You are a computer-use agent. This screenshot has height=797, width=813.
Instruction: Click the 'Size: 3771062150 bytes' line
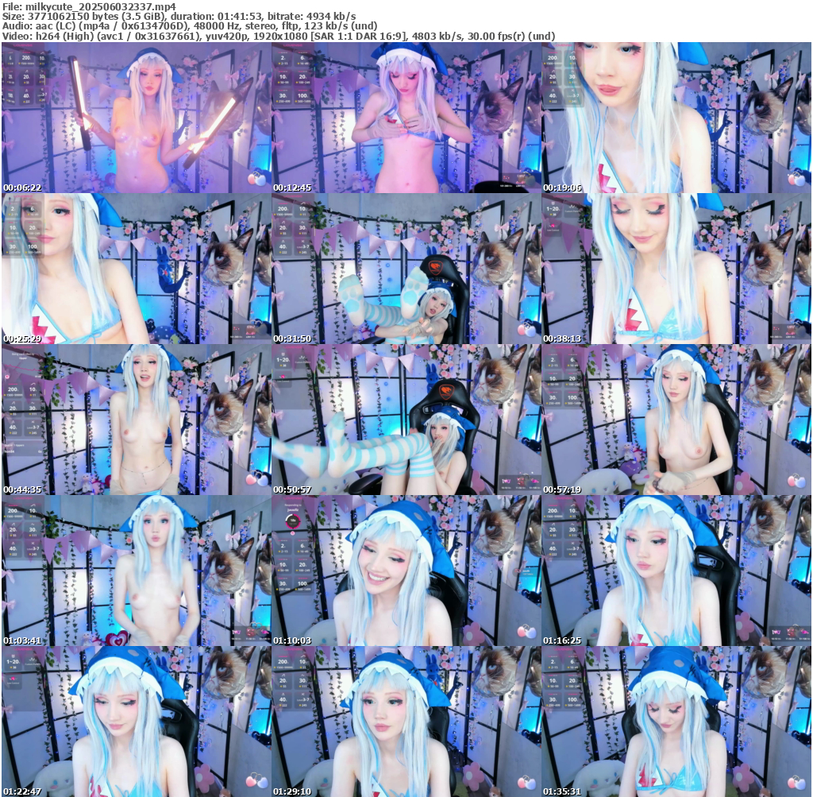(x=179, y=17)
